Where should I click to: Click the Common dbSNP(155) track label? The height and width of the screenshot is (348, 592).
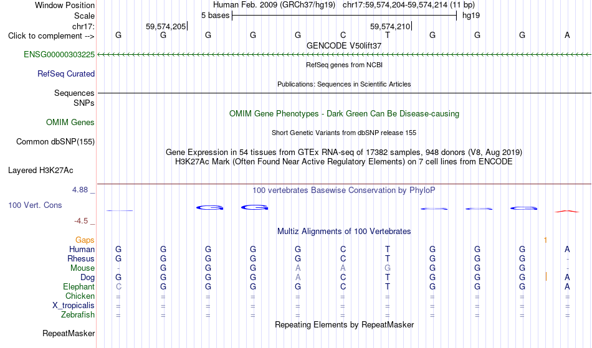[x=55, y=141]
